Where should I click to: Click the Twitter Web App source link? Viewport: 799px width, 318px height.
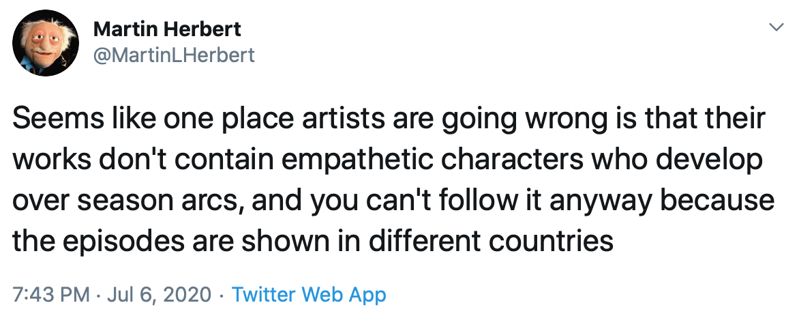[309, 295]
